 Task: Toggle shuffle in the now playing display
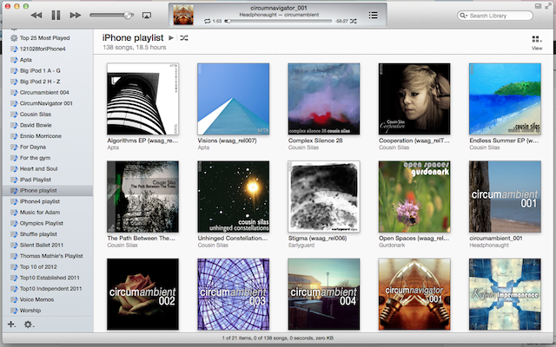(x=354, y=21)
